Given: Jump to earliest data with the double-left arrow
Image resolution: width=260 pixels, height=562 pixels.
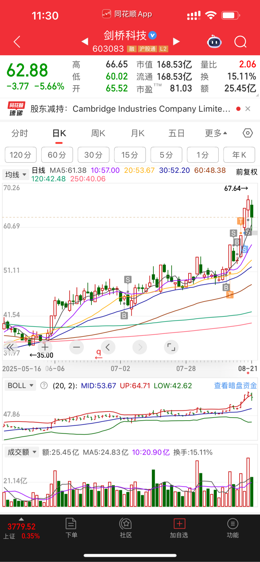Looking at the screenshot, I should 10,347.
